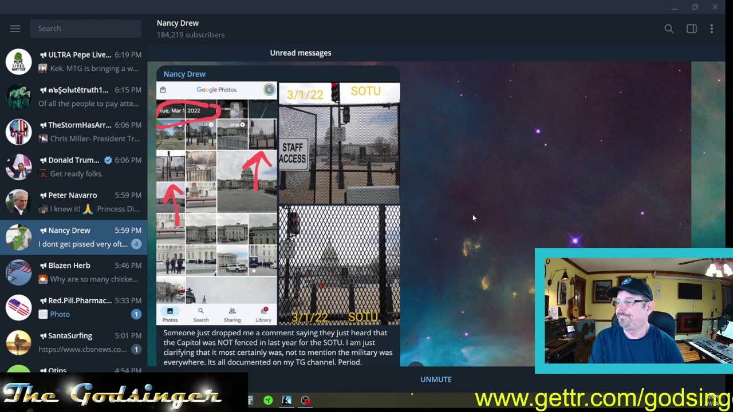
Task: Open the Red.Pill.Pharmacist channel
Action: (73, 307)
